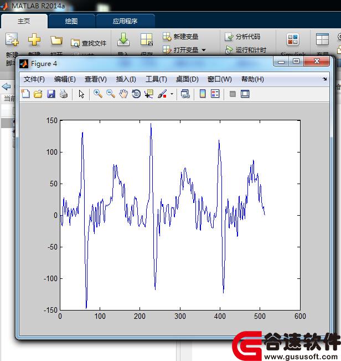
Task: Open the 帮助(H) menu in Figure 4
Action: [x=252, y=79]
